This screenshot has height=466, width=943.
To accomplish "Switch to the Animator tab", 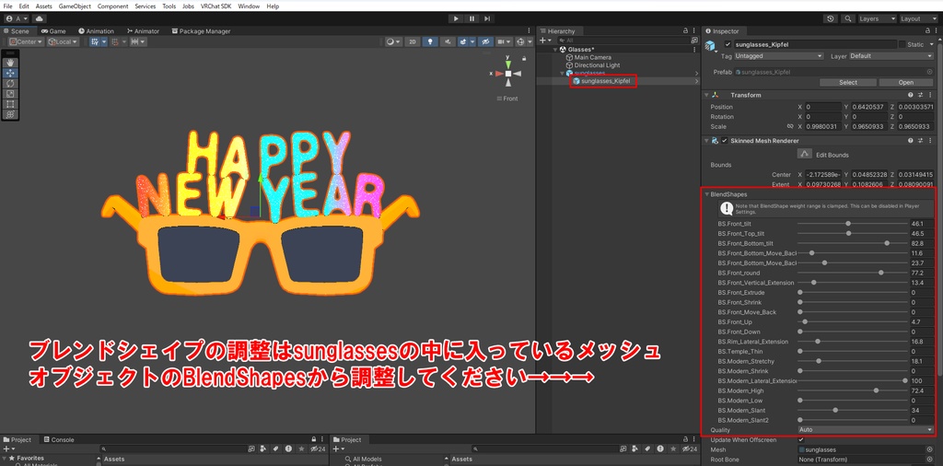I will [x=143, y=30].
